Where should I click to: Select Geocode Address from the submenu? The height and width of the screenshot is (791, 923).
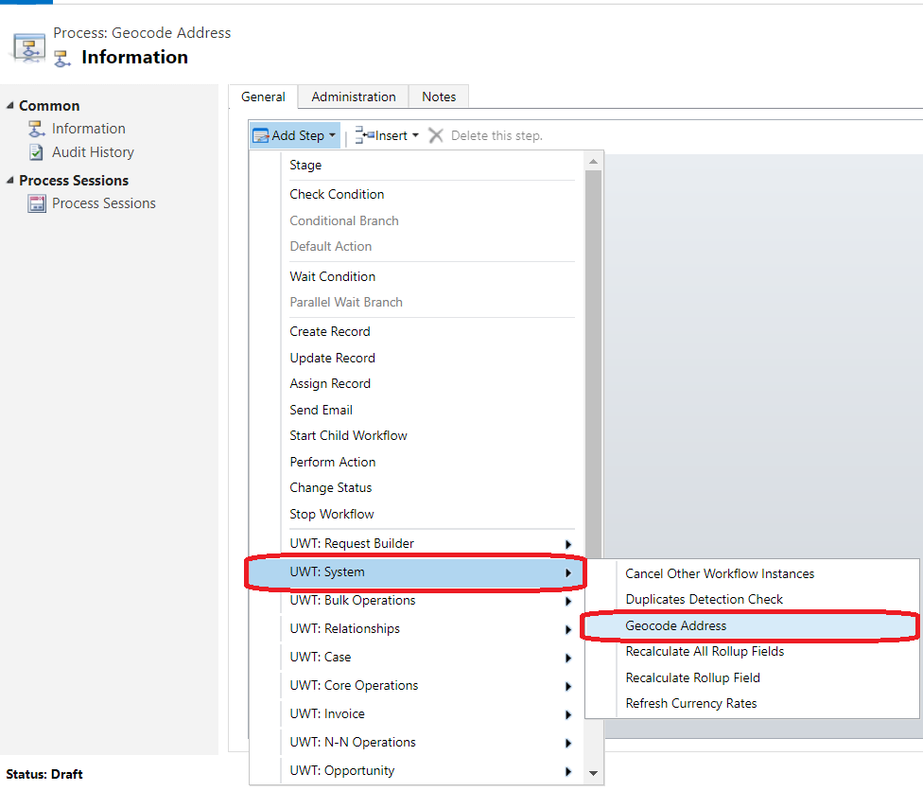tap(676, 625)
